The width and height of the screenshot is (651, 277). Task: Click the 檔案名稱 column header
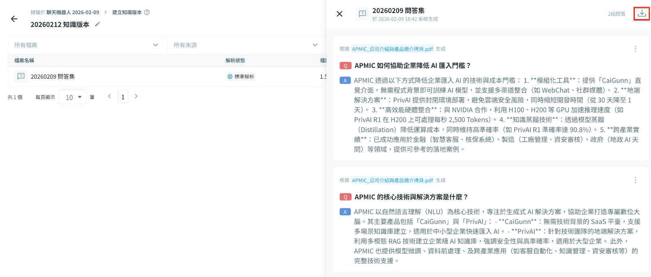click(x=24, y=60)
